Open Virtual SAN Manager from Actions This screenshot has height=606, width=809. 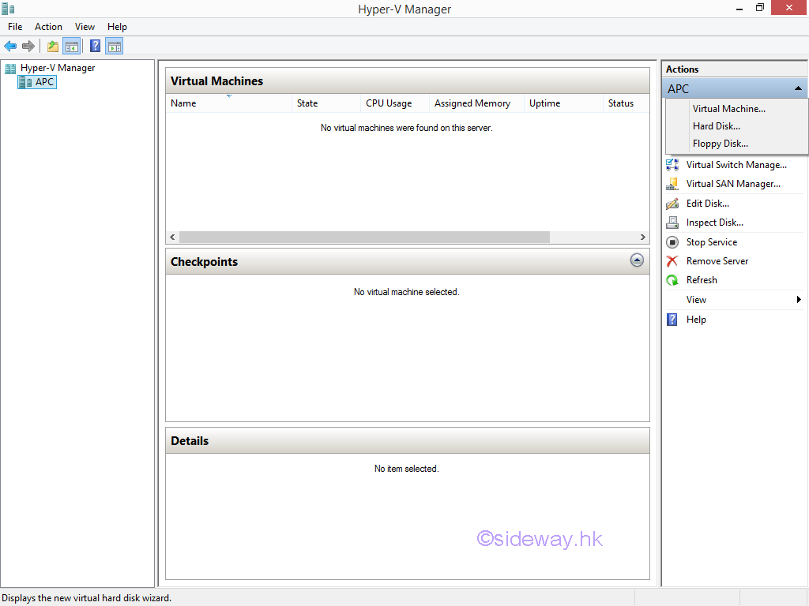(x=732, y=184)
